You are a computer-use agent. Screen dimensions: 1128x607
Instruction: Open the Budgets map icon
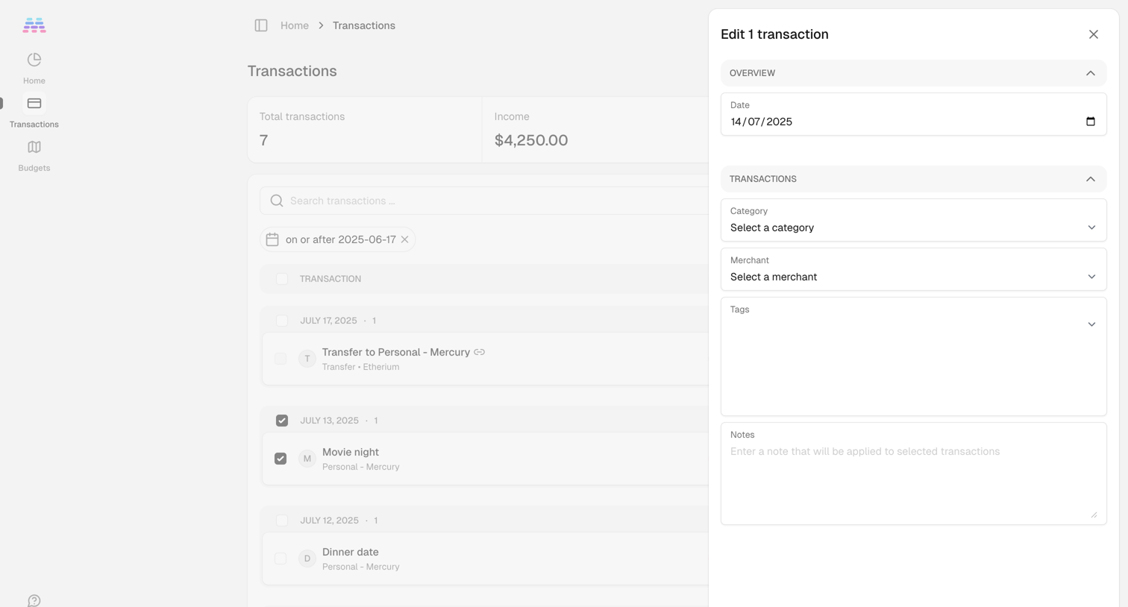pyautogui.click(x=34, y=147)
